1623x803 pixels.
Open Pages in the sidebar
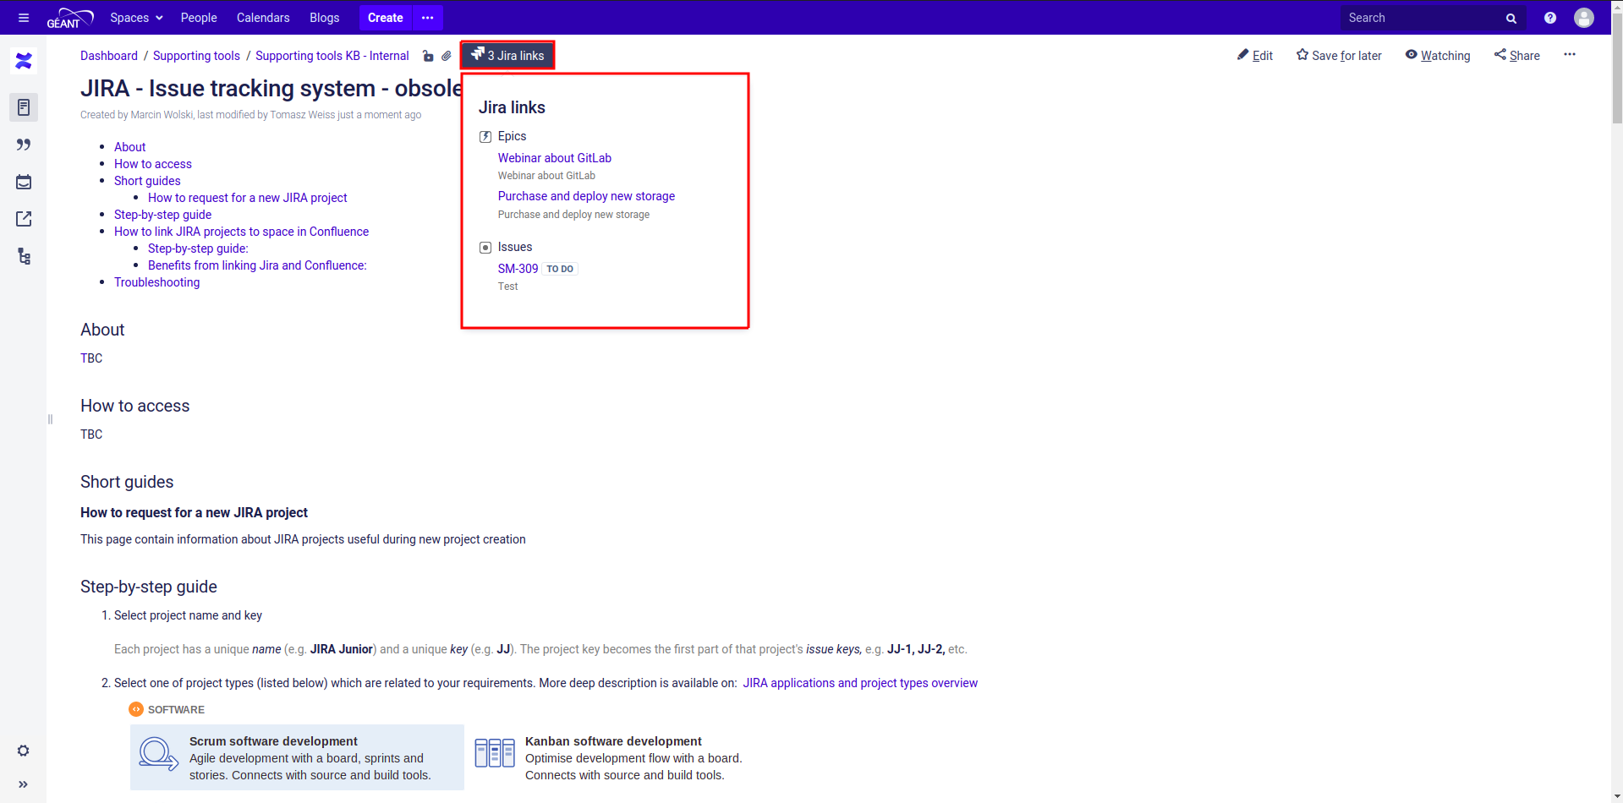click(24, 107)
